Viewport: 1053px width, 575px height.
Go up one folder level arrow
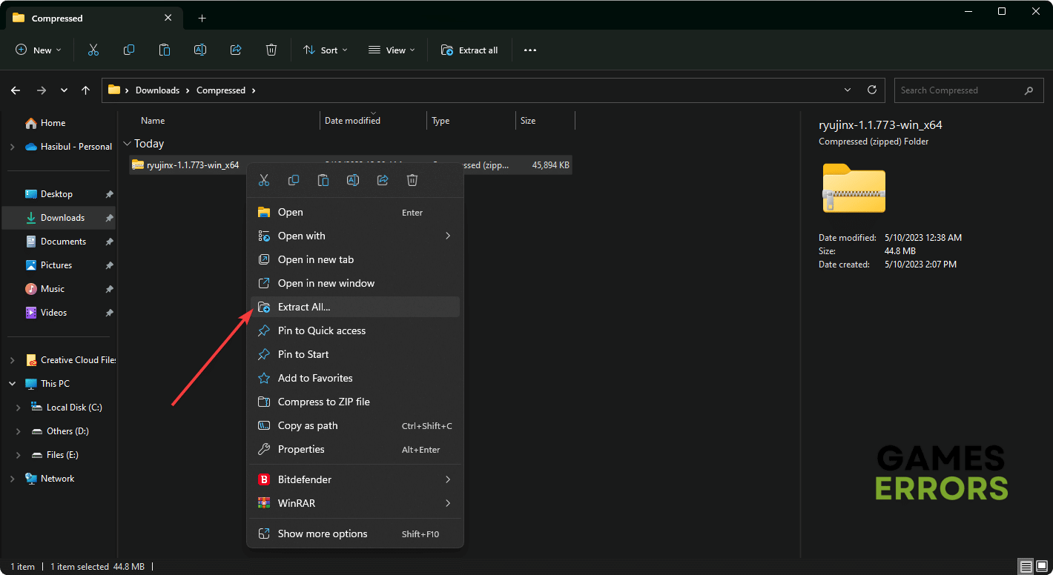coord(86,90)
